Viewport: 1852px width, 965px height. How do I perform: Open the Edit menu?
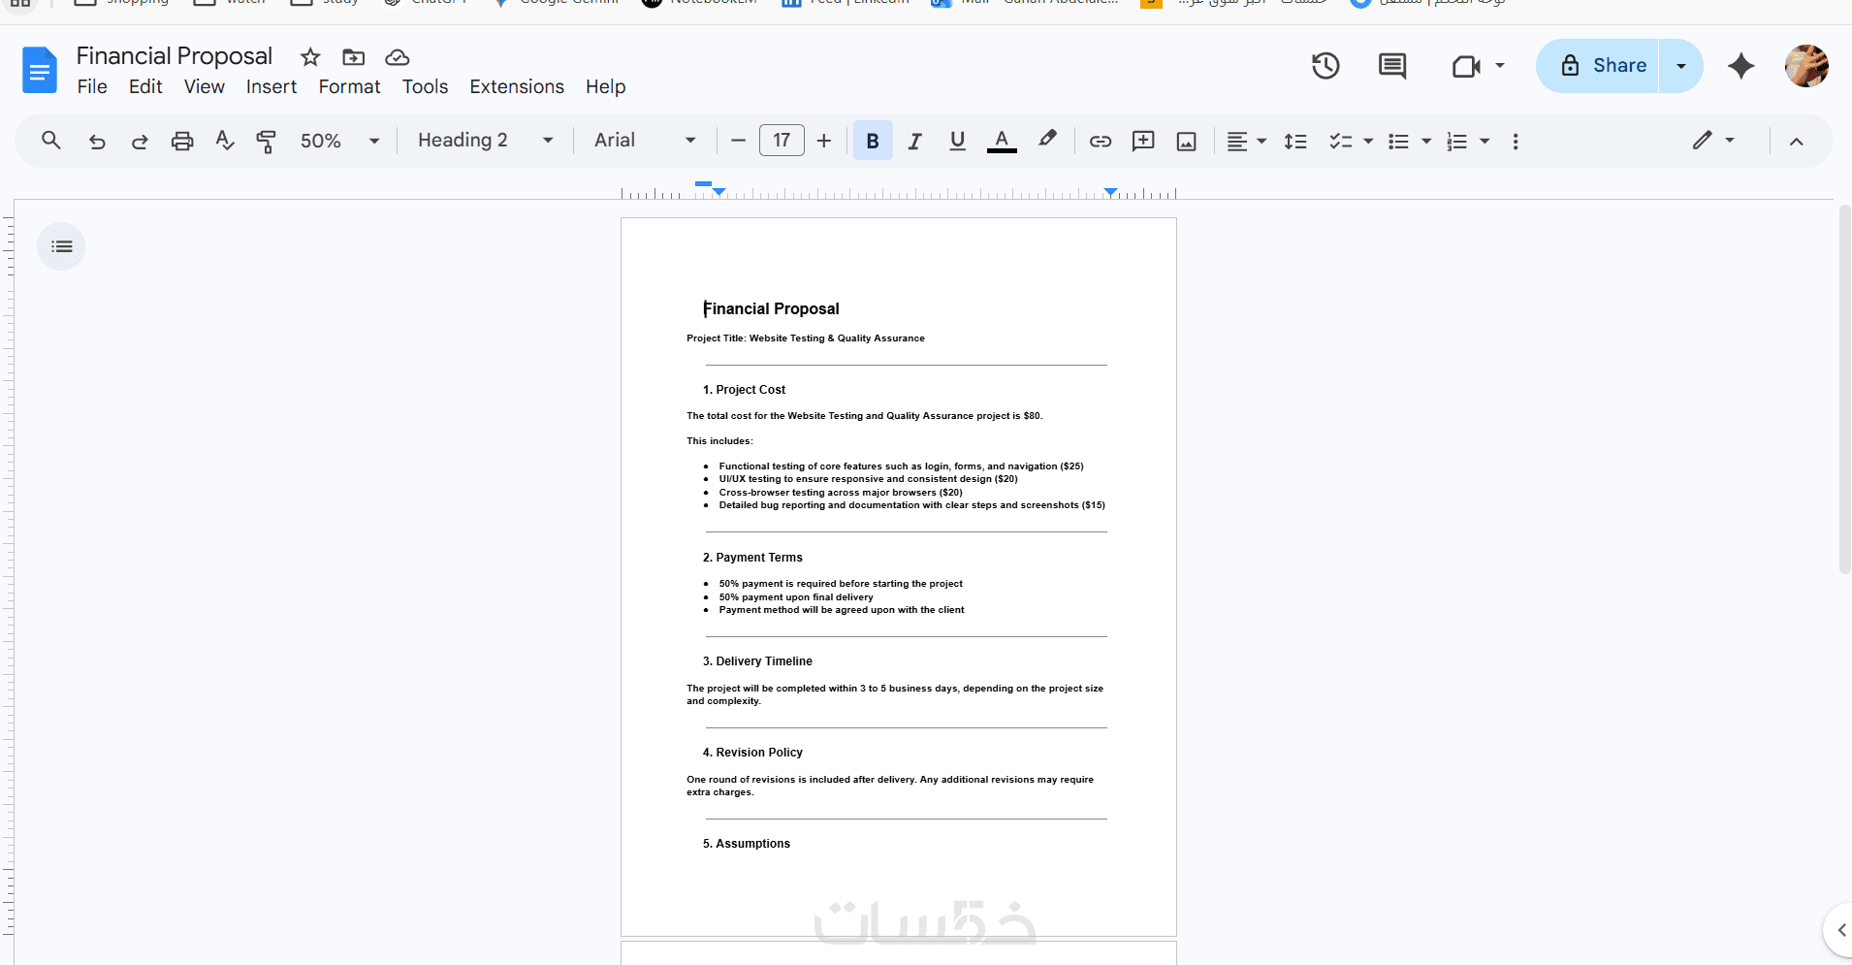coord(145,86)
